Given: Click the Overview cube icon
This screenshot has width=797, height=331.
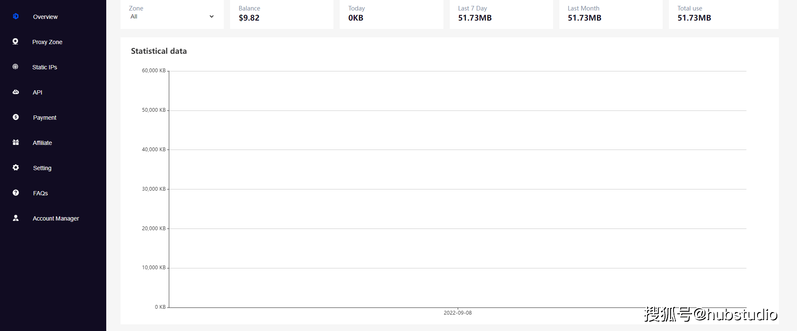Looking at the screenshot, I should pos(16,16).
